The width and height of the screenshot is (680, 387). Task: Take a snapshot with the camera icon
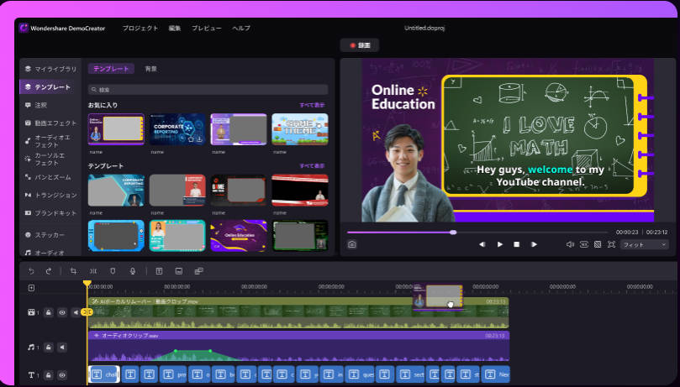point(352,244)
